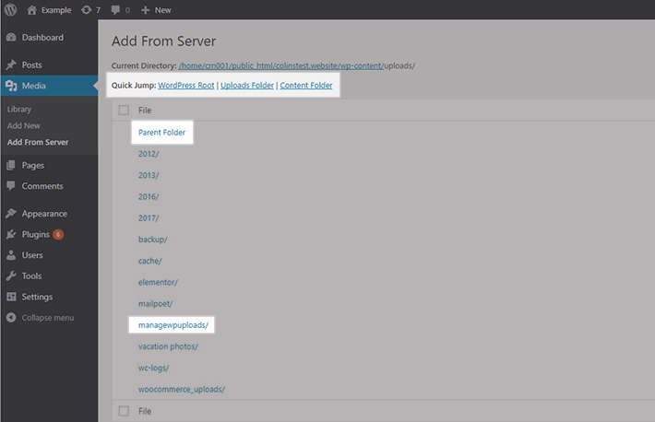The image size is (655, 422).
Task: Click the WordPress logo icon
Action: [11, 9]
